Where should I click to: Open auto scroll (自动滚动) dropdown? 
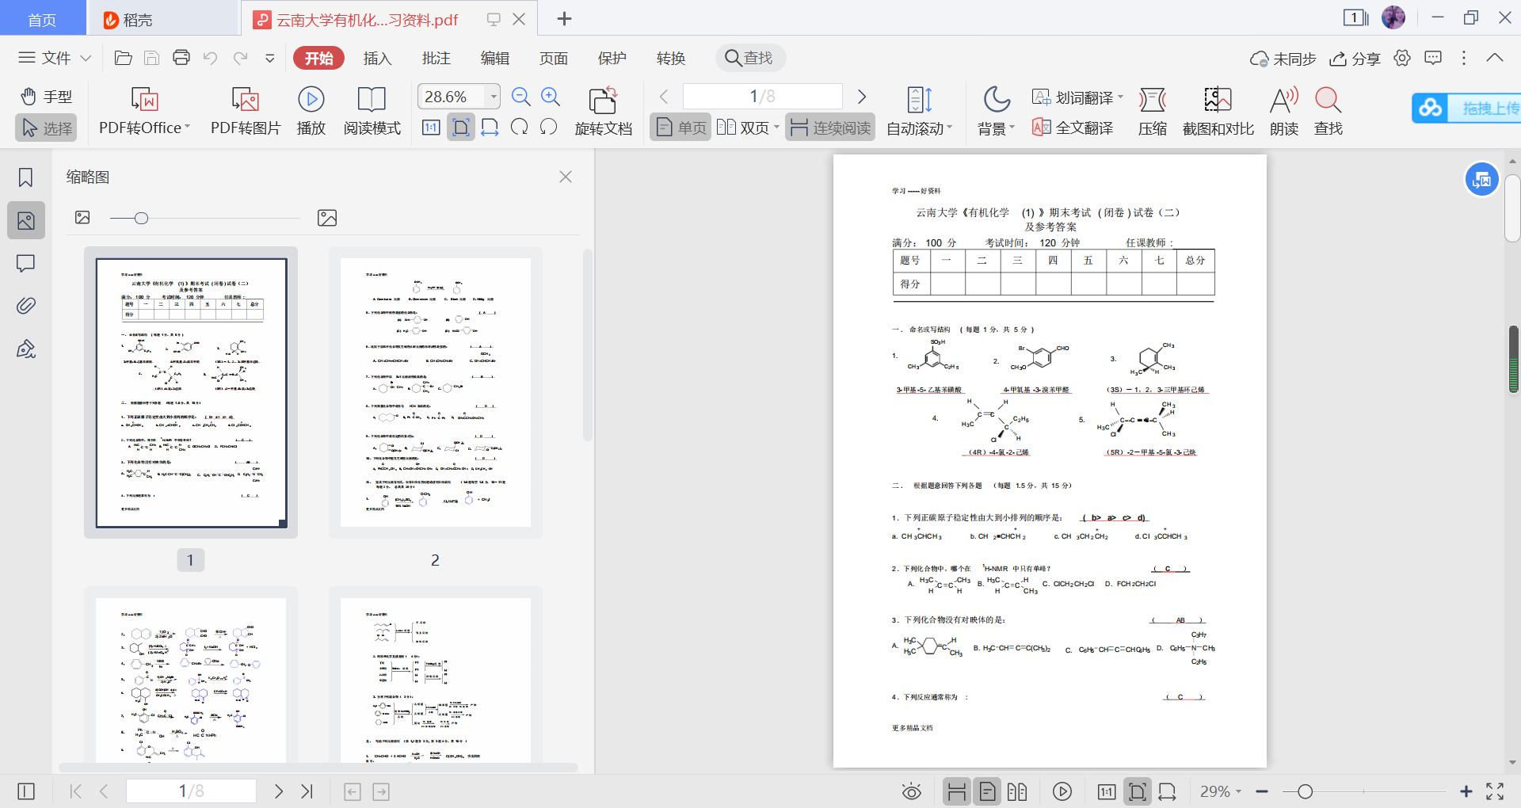[919, 111]
